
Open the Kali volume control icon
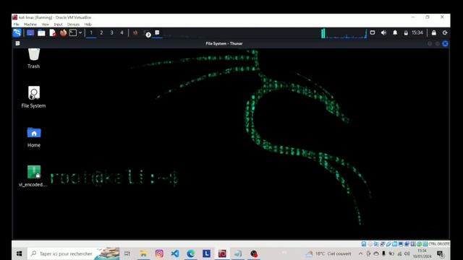click(383, 32)
